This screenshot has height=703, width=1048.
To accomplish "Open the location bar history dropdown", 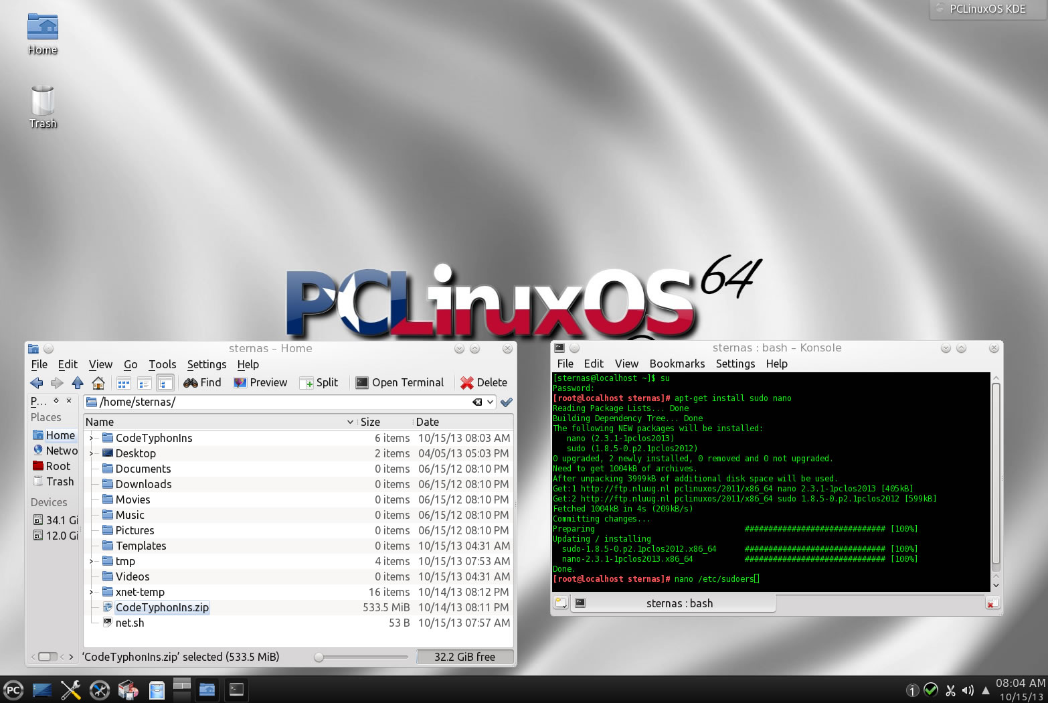I will (491, 402).
